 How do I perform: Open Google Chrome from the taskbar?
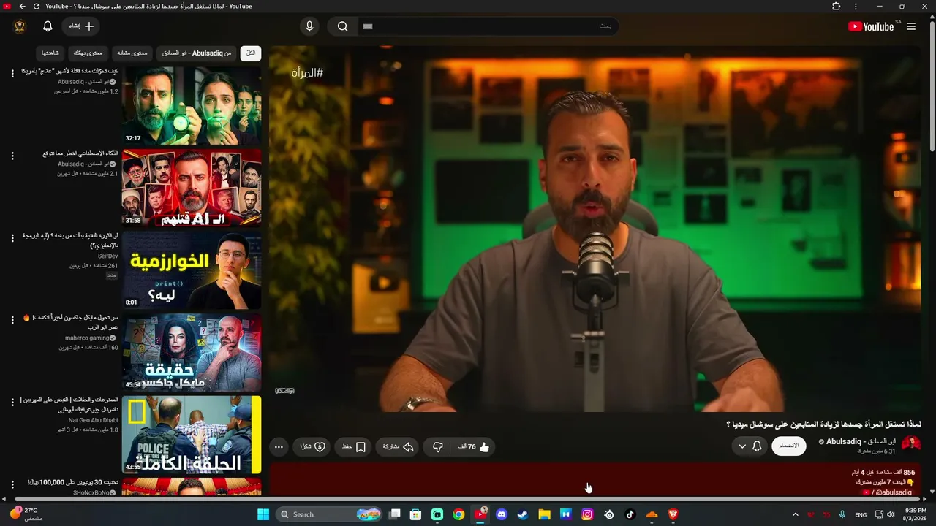coord(458,514)
